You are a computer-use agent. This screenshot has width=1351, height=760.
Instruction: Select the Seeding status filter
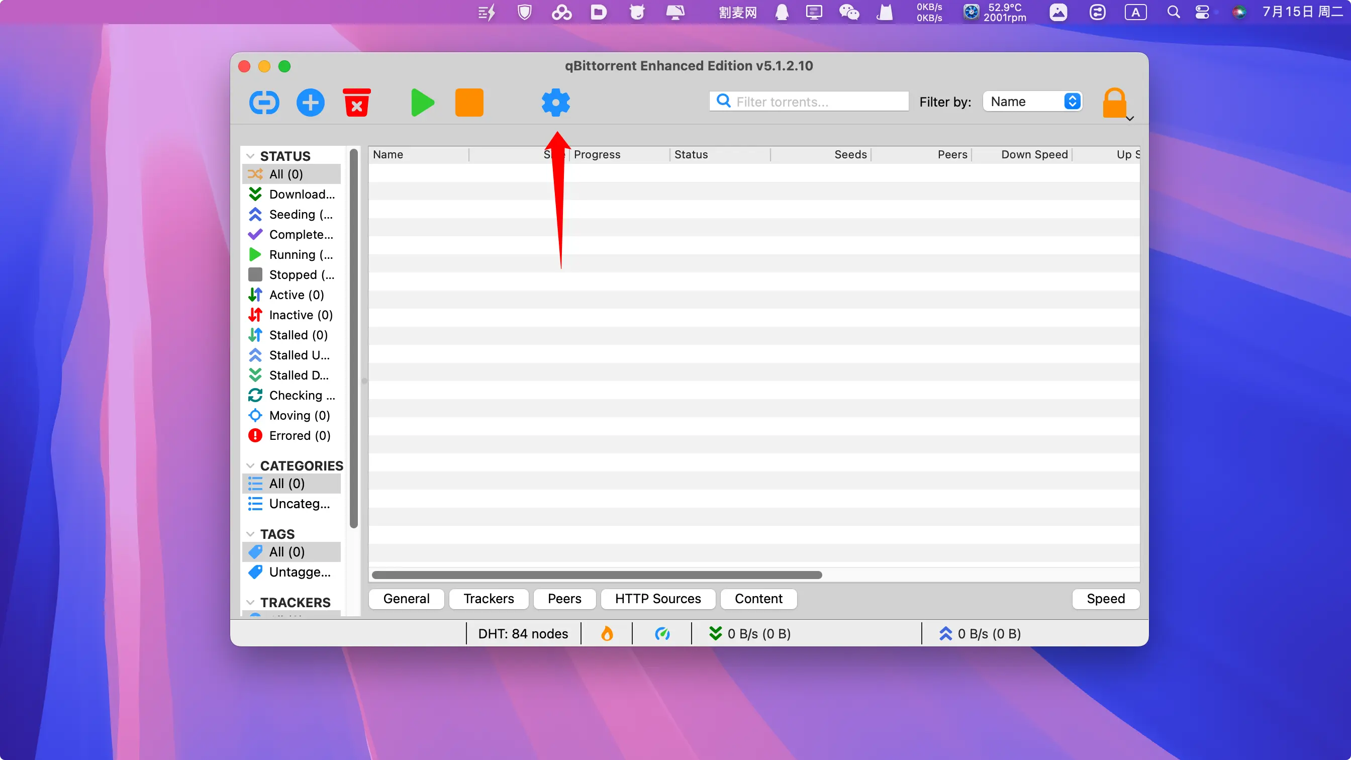[292, 215]
